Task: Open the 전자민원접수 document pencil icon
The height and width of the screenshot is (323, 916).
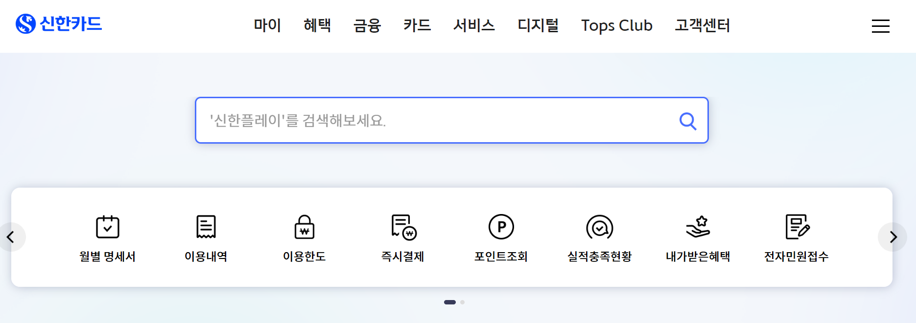Action: (x=798, y=227)
